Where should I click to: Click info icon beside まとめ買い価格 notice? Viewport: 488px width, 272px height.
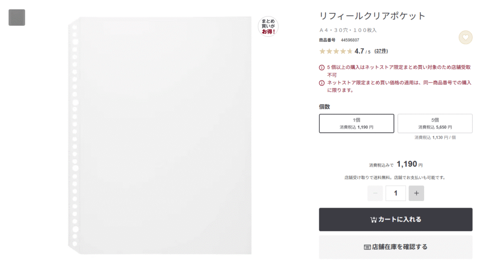(322, 83)
